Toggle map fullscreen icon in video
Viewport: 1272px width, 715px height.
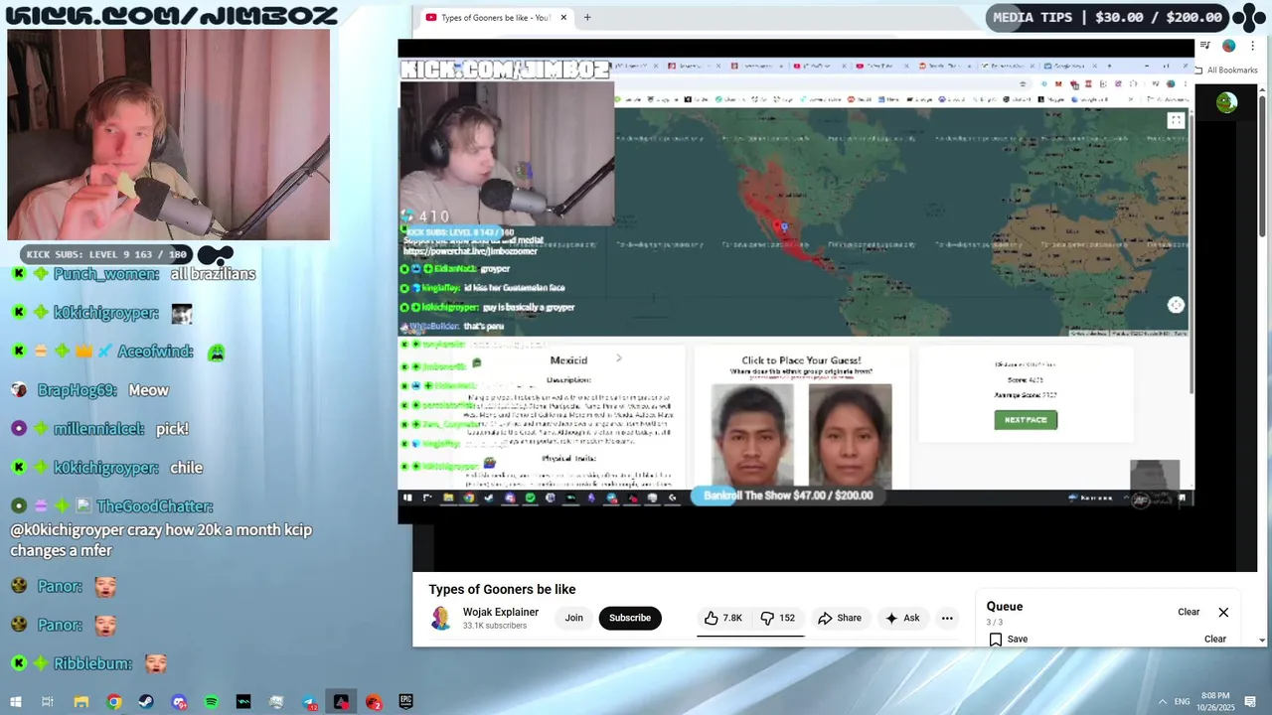[1176, 120]
